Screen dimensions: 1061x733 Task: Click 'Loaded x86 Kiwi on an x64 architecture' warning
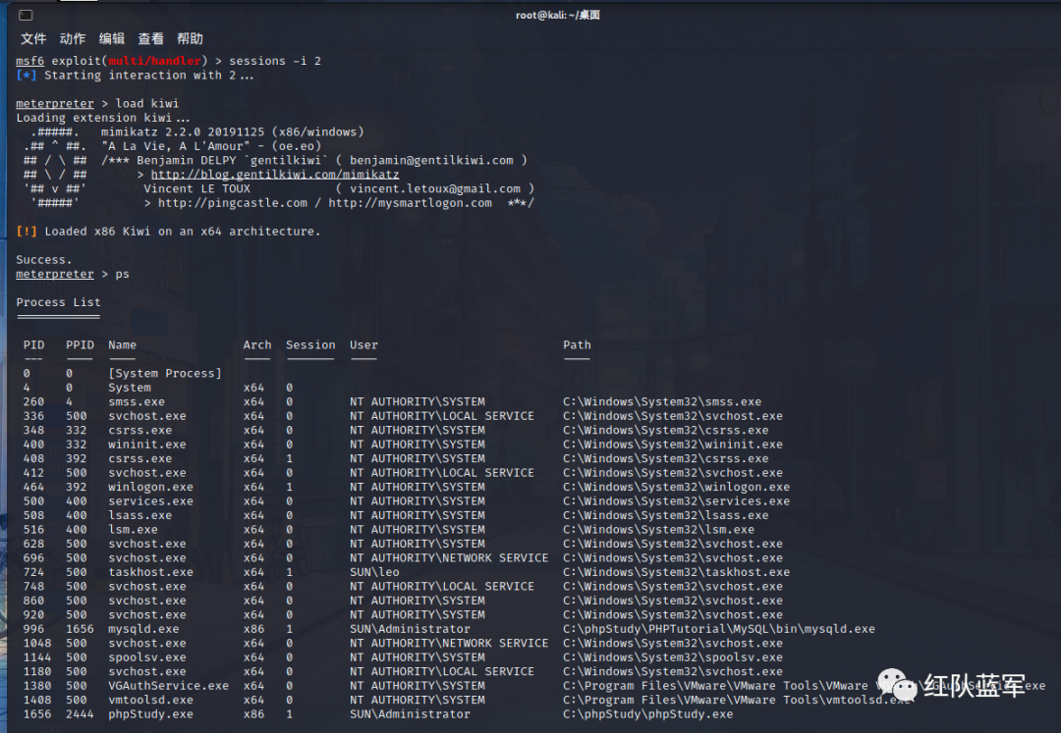[x=168, y=231]
